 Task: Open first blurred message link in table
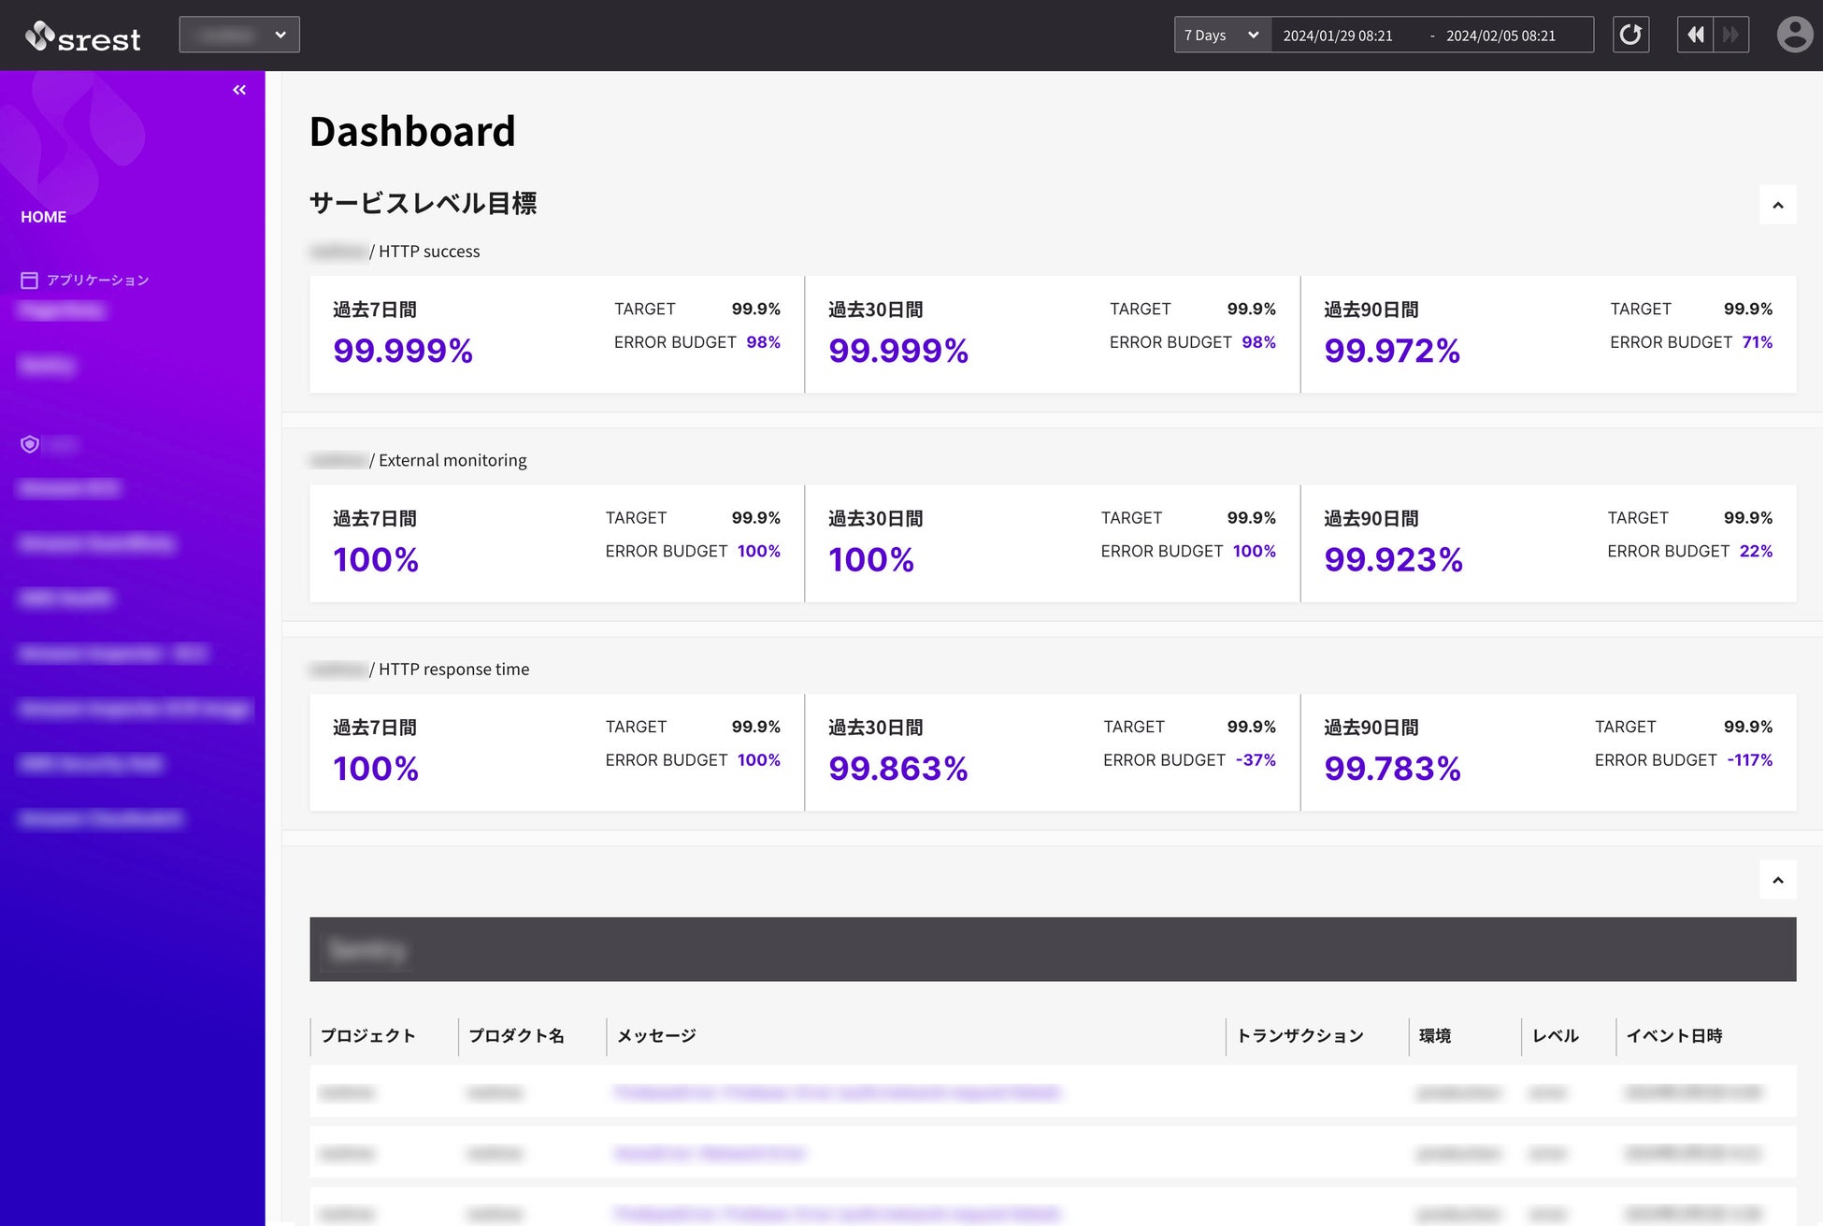tap(837, 1092)
